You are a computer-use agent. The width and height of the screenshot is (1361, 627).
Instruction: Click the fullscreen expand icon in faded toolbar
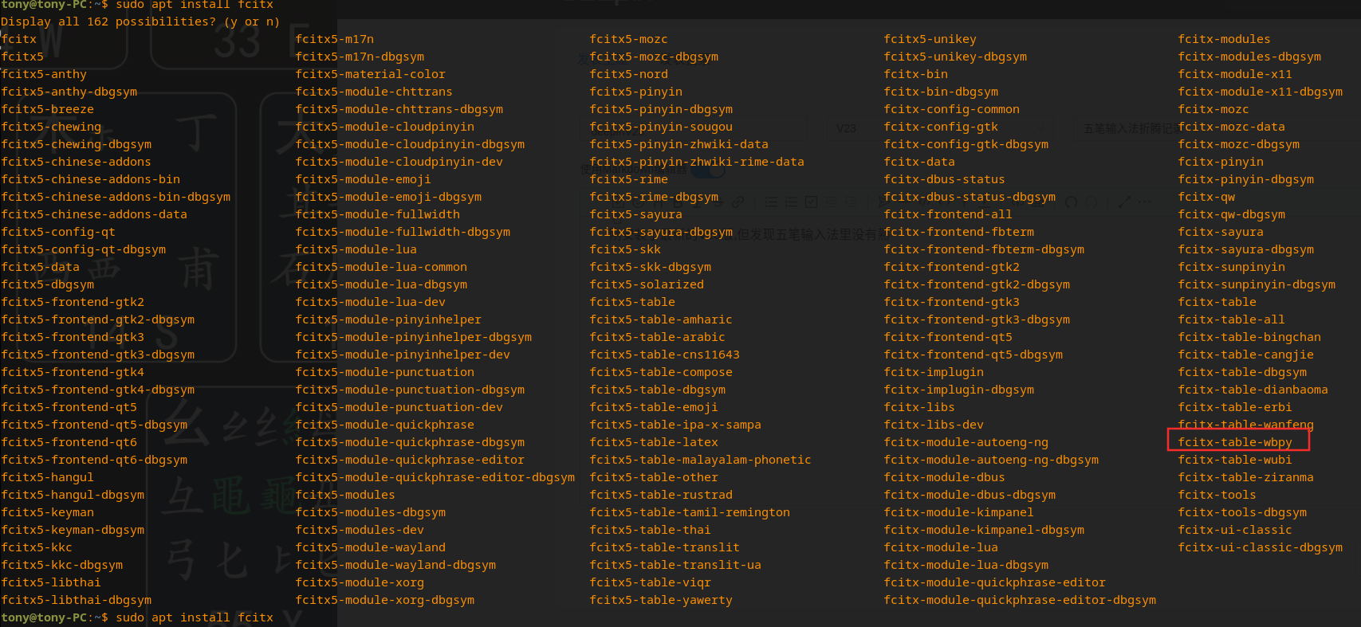(x=1124, y=202)
